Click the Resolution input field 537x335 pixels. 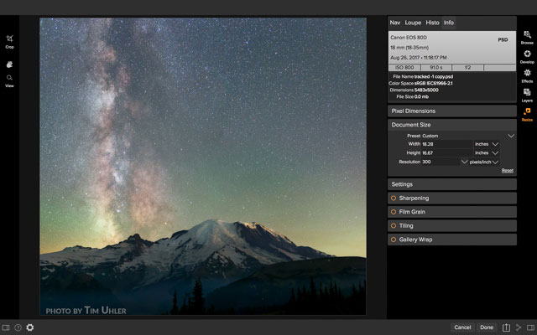pyautogui.click(x=441, y=162)
